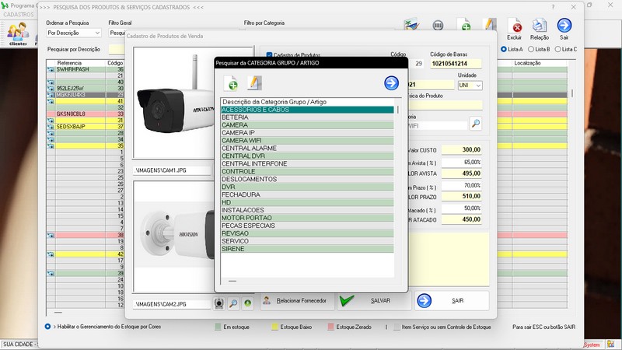The height and width of the screenshot is (350, 622).
Task: Enable stock management by colors radio option
Action: (48, 327)
